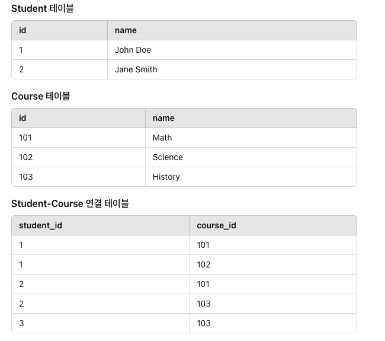
Task: Click the Student 테이블 heading
Action: point(43,9)
